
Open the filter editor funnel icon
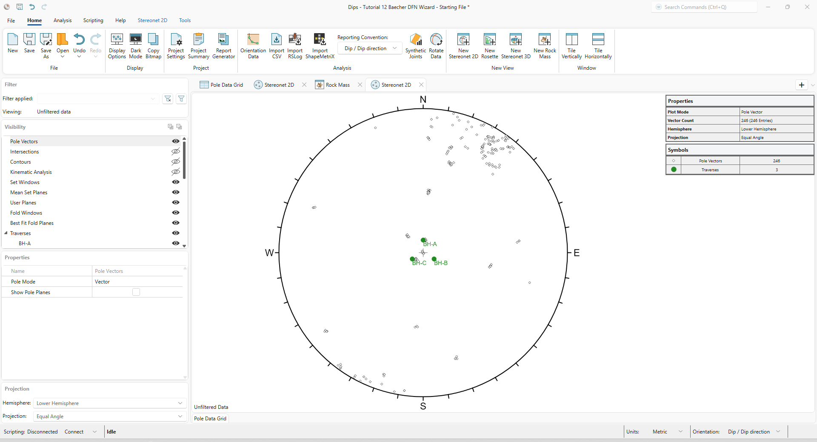coord(181,99)
